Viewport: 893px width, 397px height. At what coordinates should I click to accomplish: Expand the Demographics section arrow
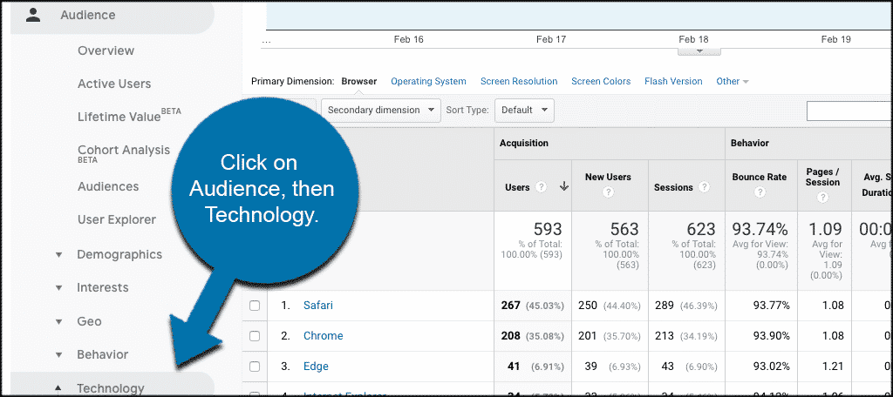point(58,255)
